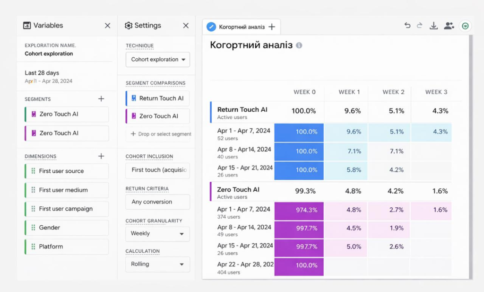Open the share exploration users icon
The width and height of the screenshot is (484, 292).
pos(449,26)
